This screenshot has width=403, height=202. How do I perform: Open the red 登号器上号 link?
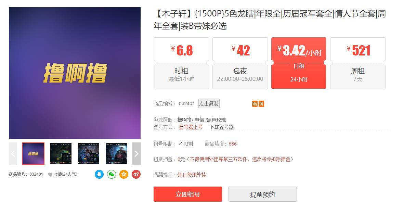tap(191, 127)
